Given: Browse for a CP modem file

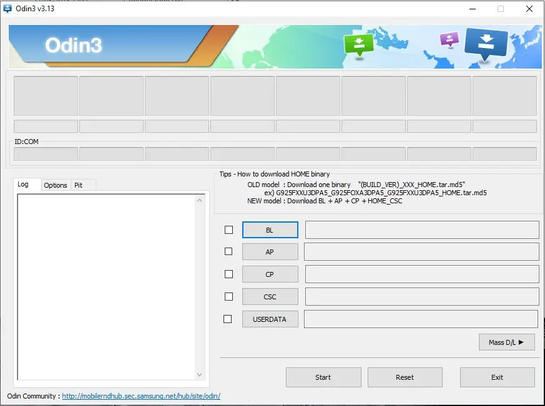Looking at the screenshot, I should pos(270,274).
